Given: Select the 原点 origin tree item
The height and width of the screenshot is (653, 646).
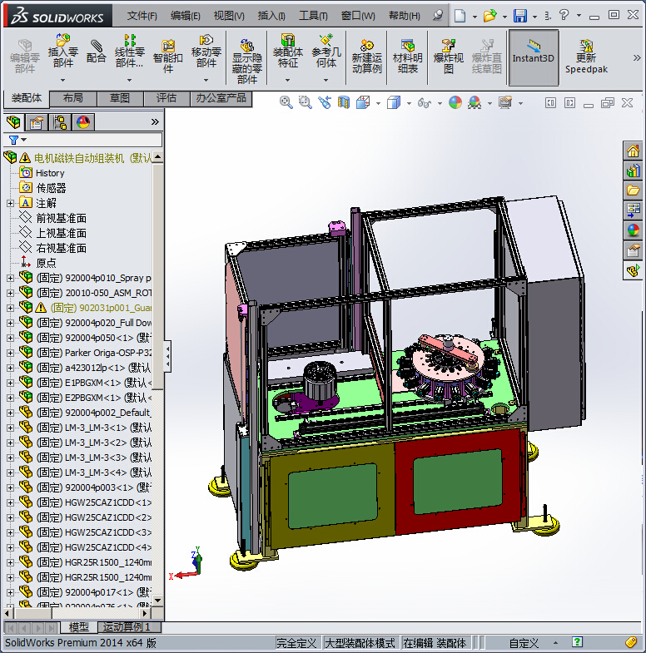Looking at the screenshot, I should coord(47,263).
